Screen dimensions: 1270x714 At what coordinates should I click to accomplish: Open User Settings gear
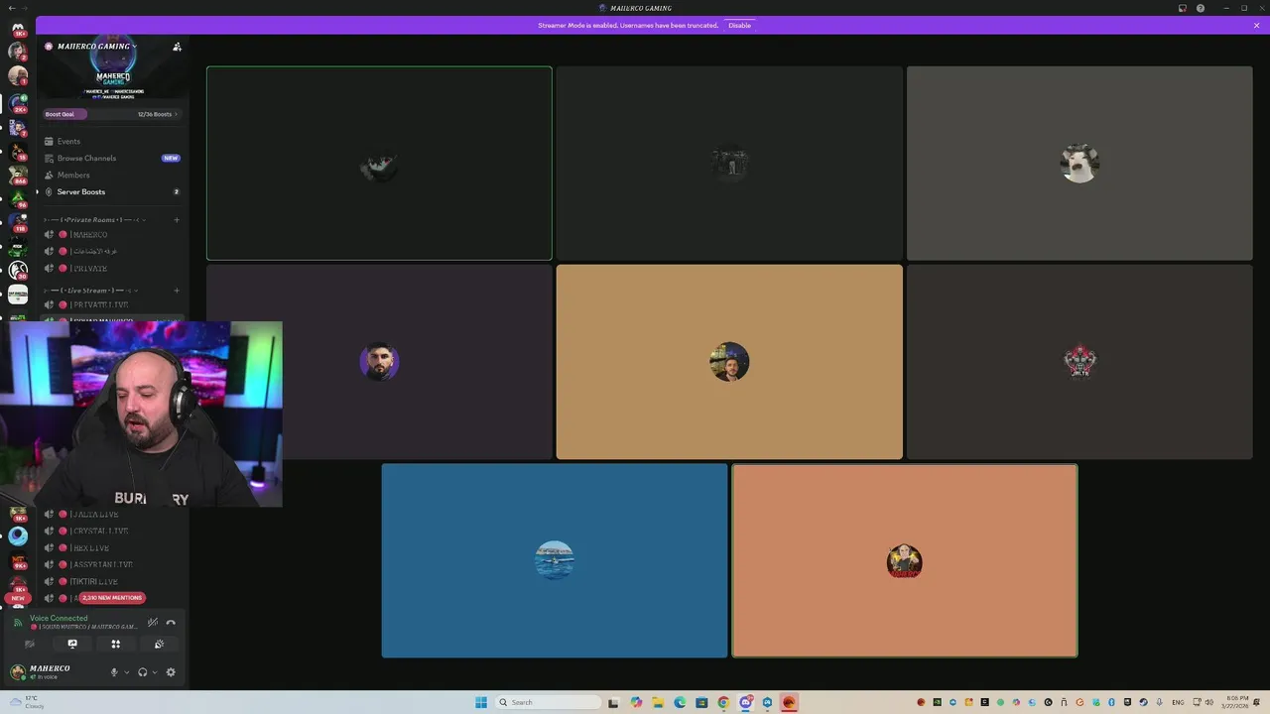[x=171, y=672]
